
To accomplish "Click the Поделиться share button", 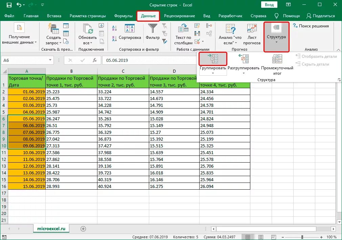I will (x=320, y=16).
